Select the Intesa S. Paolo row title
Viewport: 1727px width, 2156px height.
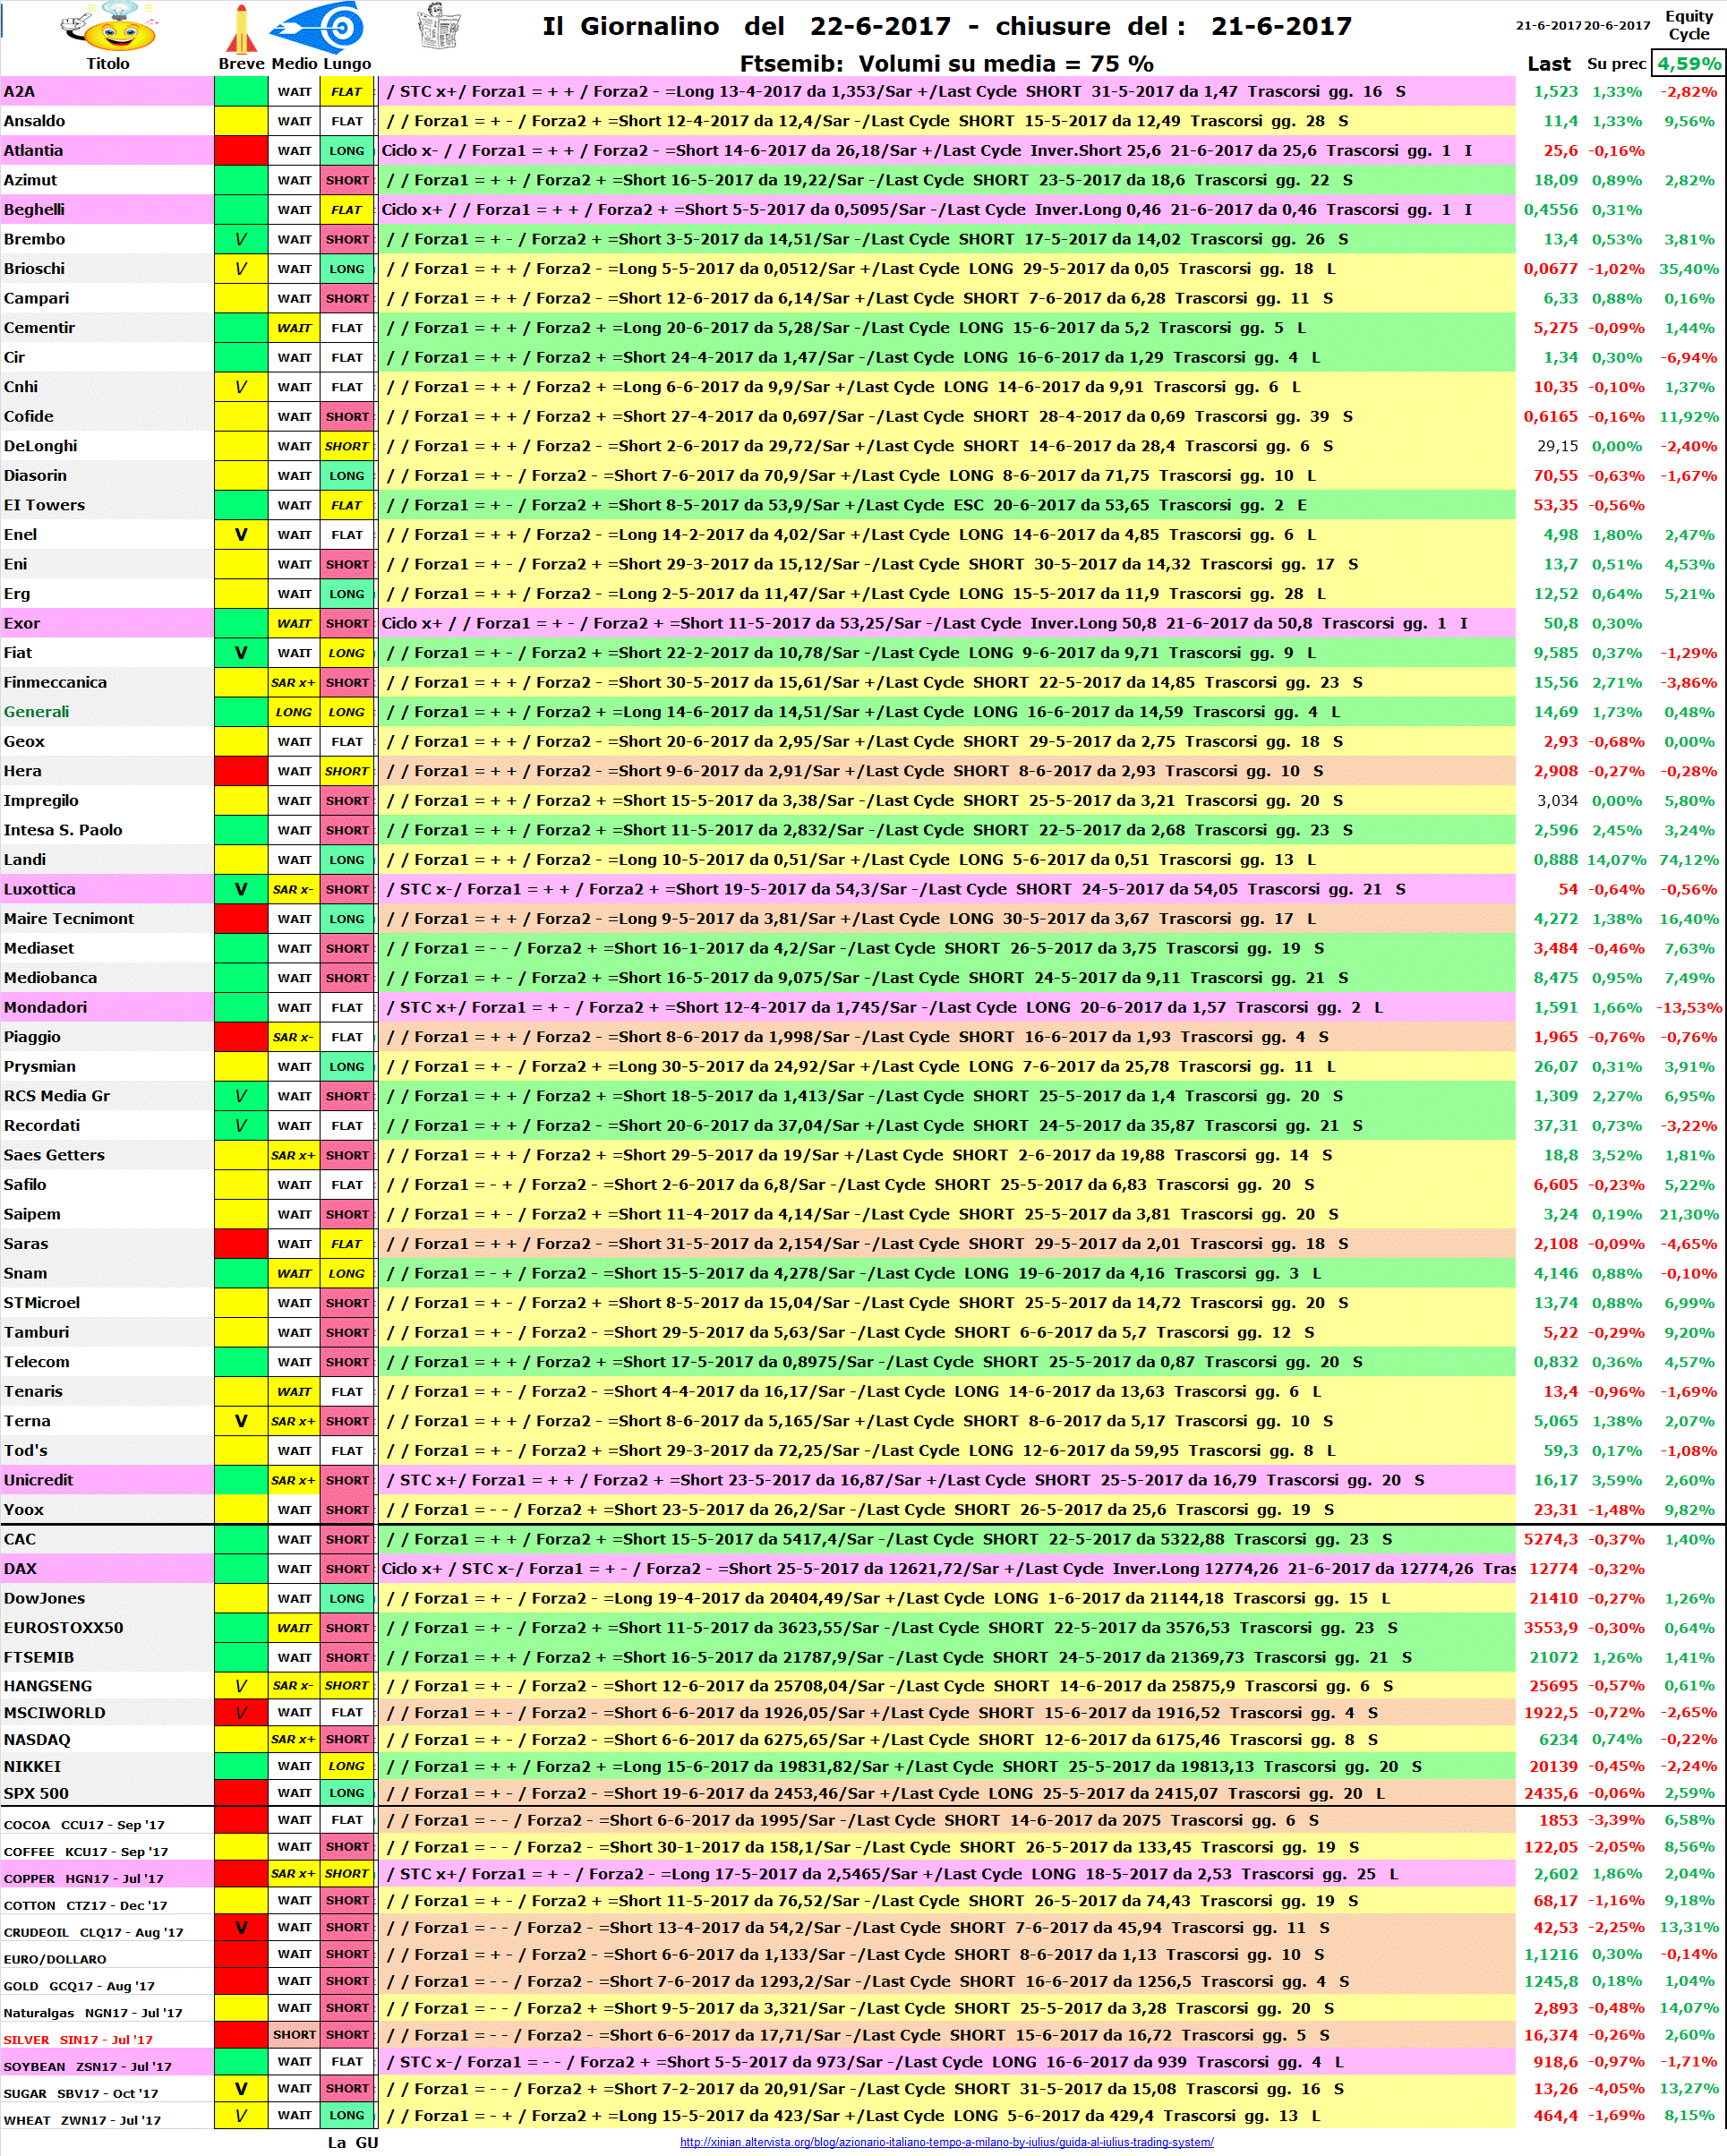pyautogui.click(x=63, y=829)
